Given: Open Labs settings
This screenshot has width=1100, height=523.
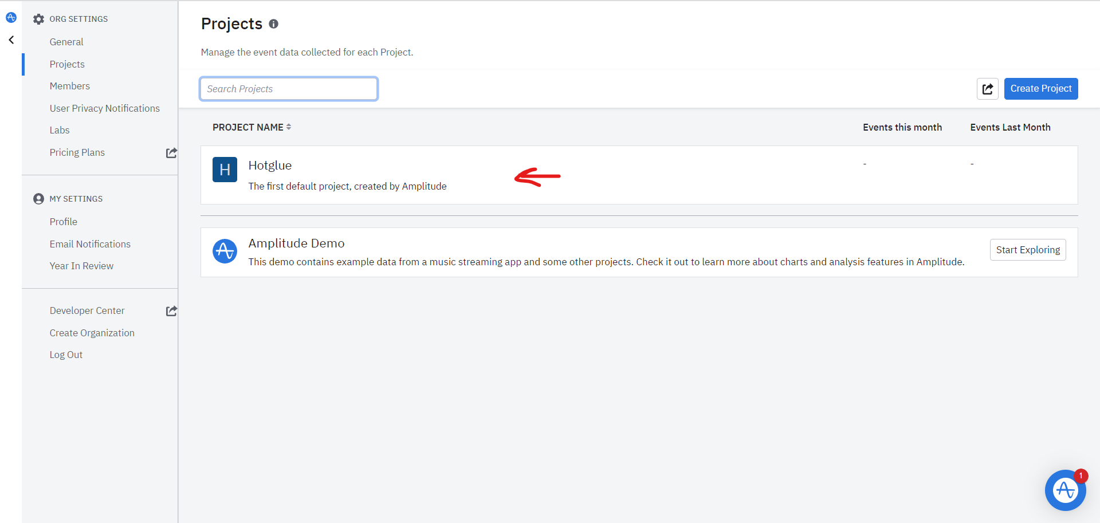Looking at the screenshot, I should click(60, 130).
